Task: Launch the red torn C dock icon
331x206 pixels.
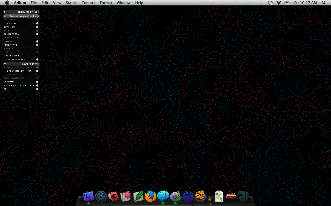Action: tap(113, 196)
